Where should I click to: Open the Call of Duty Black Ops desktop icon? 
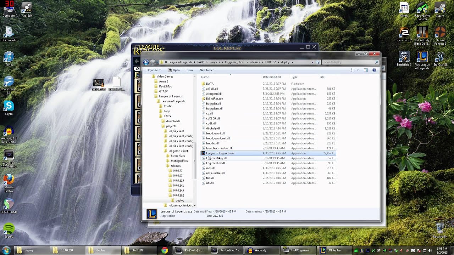(422, 36)
